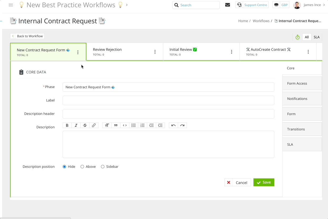328x219 pixels.
Task: Save the phase settings
Action: click(x=264, y=182)
